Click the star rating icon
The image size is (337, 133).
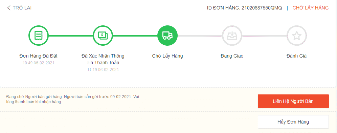tap(297, 36)
